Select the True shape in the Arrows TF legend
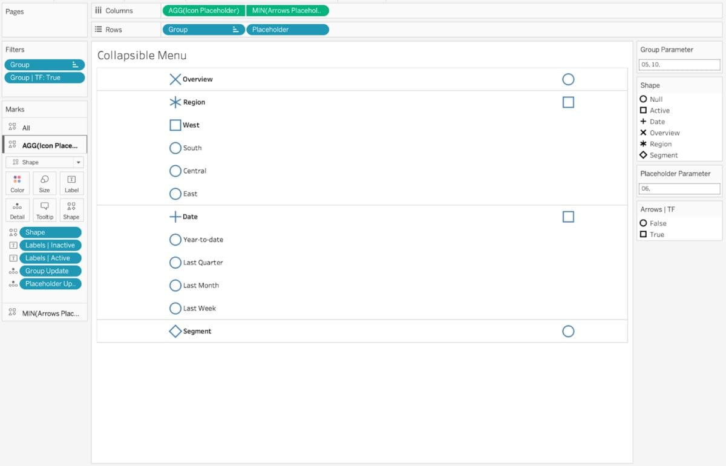 pyautogui.click(x=643, y=235)
